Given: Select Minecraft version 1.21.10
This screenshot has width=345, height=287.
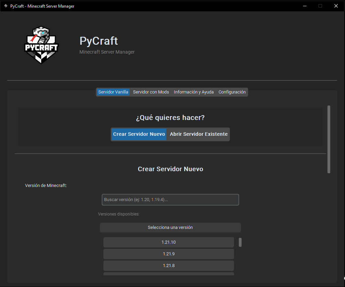Looking at the screenshot, I should [168, 242].
